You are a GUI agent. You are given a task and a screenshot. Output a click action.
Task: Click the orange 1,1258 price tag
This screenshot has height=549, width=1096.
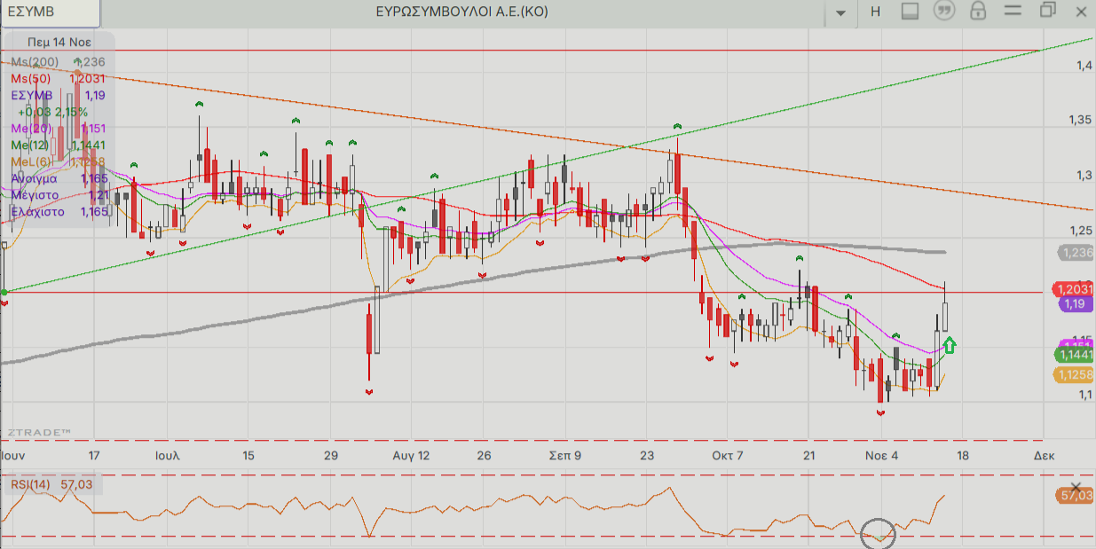click(1074, 375)
